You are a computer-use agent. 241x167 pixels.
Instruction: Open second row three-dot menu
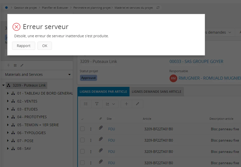click(91, 140)
